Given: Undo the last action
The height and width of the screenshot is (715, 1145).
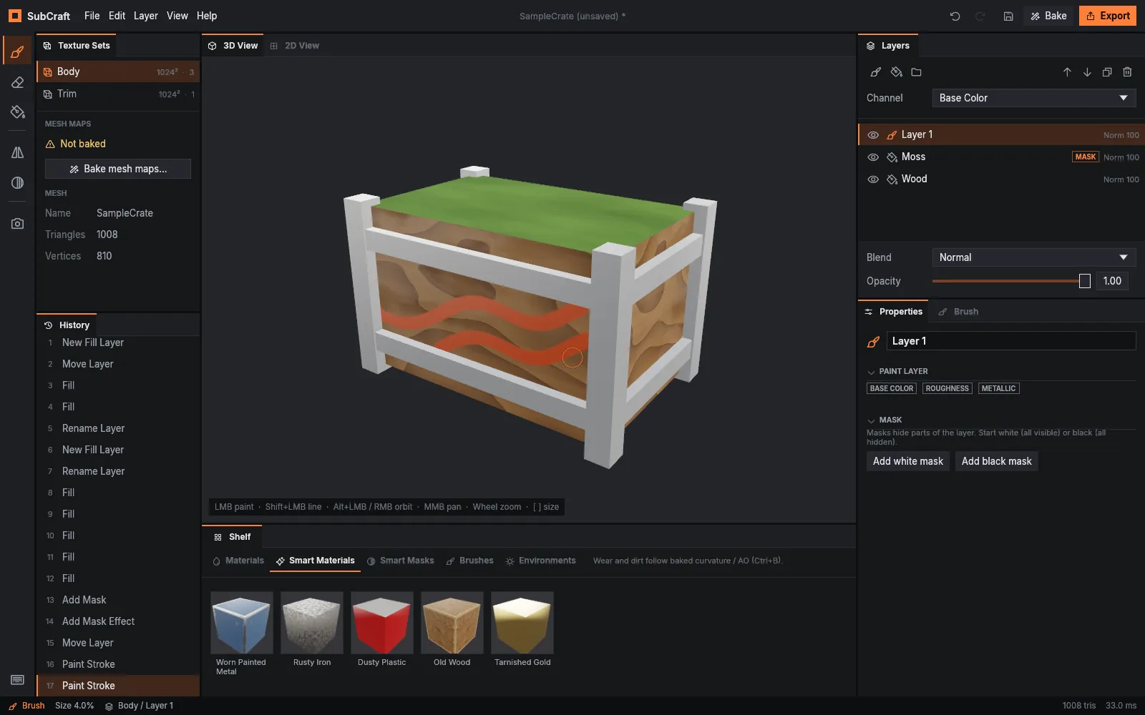Looking at the screenshot, I should click(955, 16).
